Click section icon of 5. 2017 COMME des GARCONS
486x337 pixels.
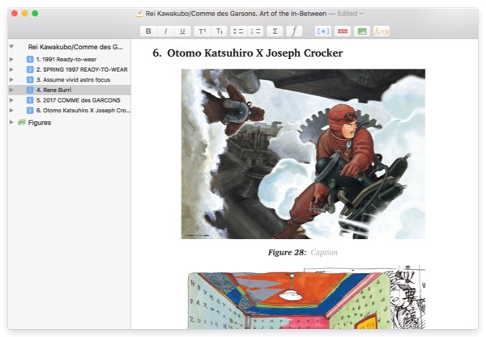pyautogui.click(x=30, y=100)
